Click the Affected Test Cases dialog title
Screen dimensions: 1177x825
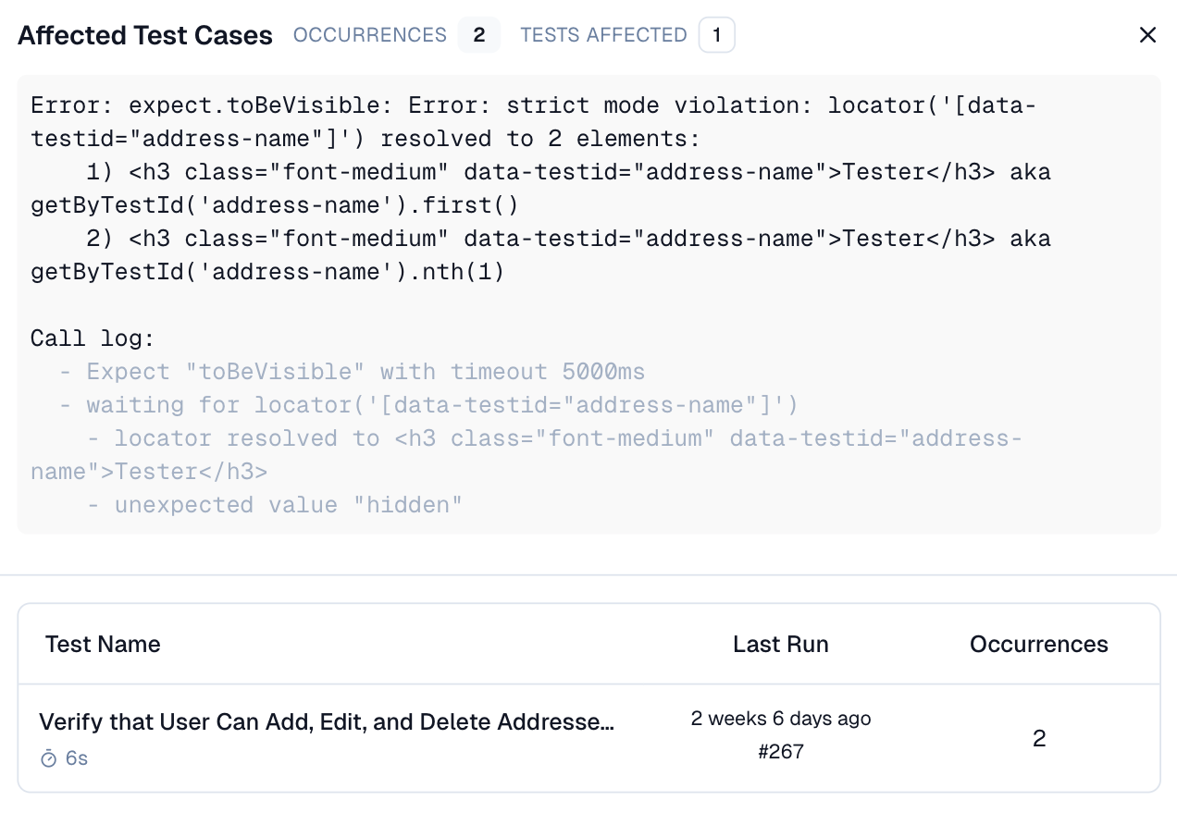tap(143, 34)
